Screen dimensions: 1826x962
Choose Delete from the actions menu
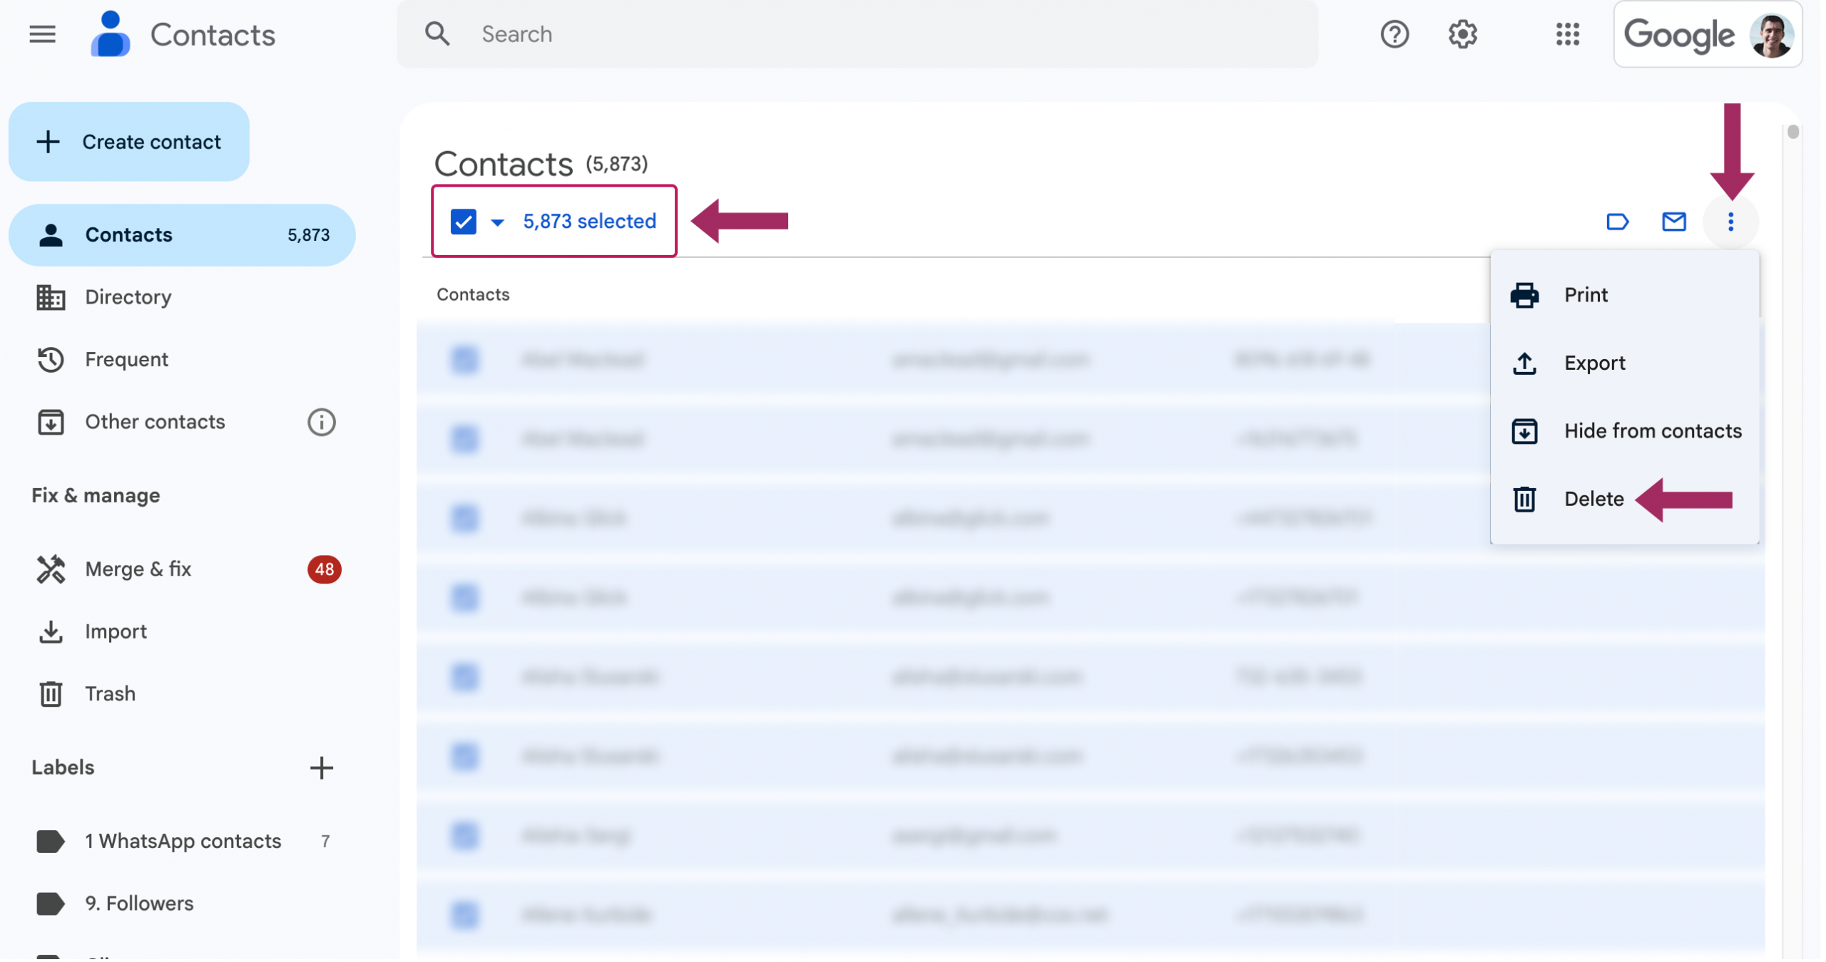[1593, 499]
